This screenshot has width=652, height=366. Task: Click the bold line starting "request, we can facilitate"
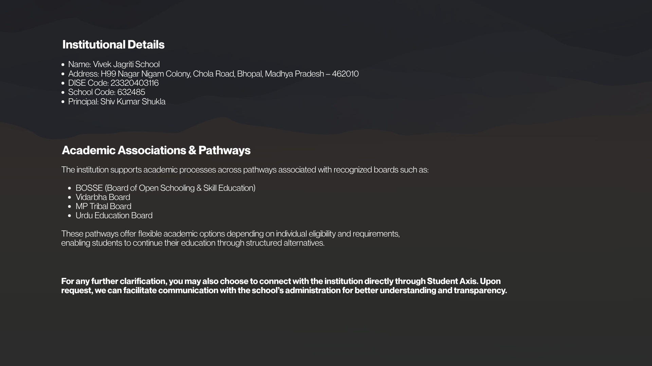(284, 290)
